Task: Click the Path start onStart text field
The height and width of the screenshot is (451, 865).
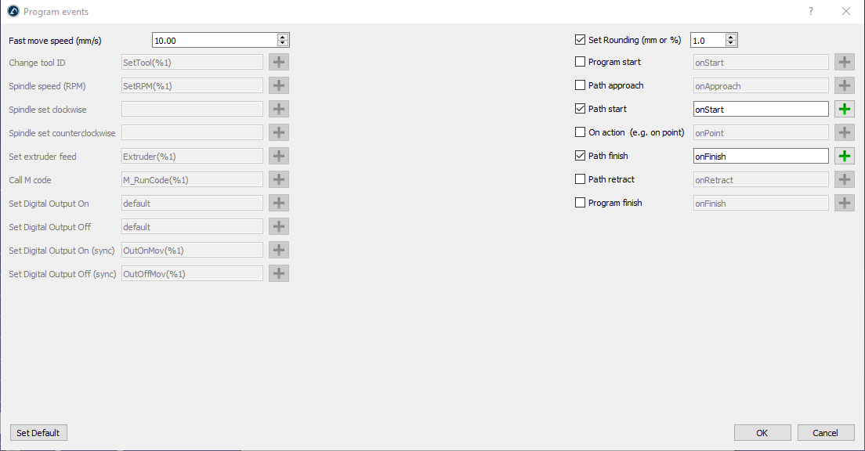Action: coord(760,110)
